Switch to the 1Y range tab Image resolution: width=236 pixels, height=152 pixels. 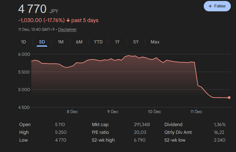[117, 42]
